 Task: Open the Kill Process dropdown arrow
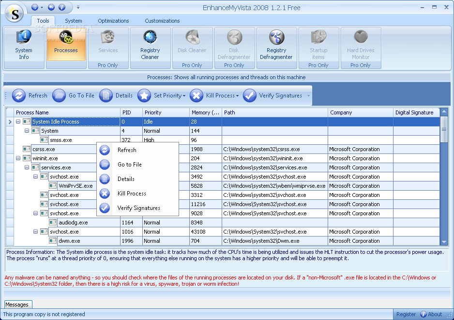(238, 96)
